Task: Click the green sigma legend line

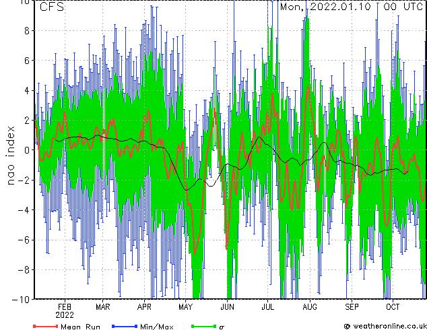Action: [203, 326]
